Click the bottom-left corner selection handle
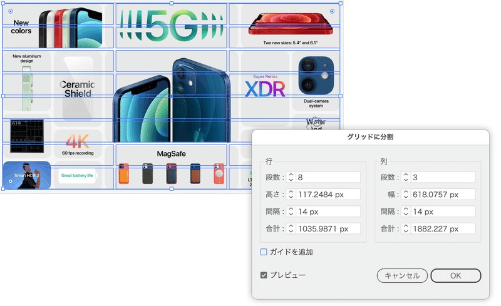The height and width of the screenshot is (306, 501). coord(3,189)
